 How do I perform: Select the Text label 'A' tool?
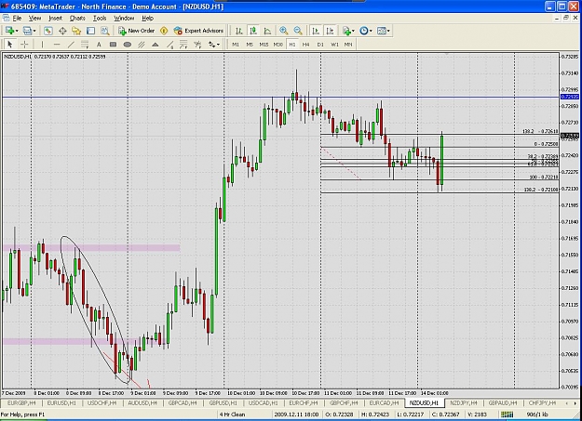coord(99,45)
